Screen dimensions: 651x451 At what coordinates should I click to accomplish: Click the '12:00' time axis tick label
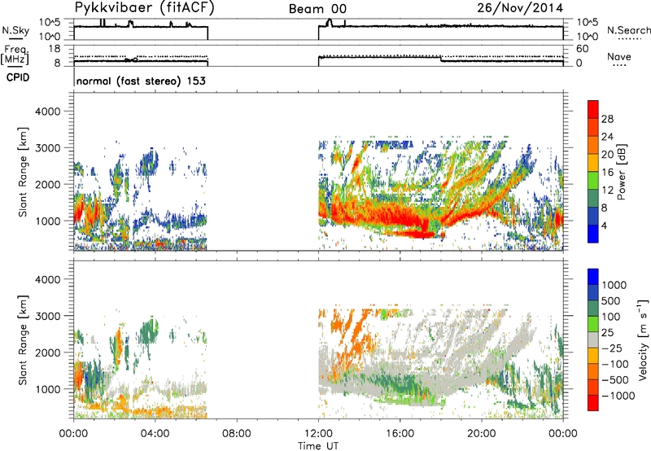318,434
